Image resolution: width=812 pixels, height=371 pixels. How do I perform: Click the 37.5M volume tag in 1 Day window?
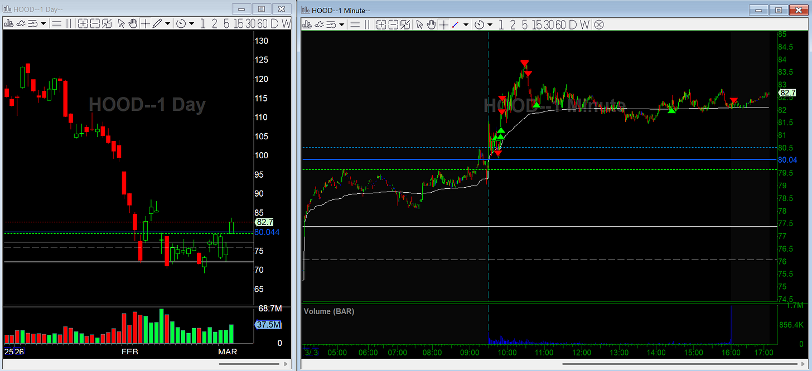point(268,325)
